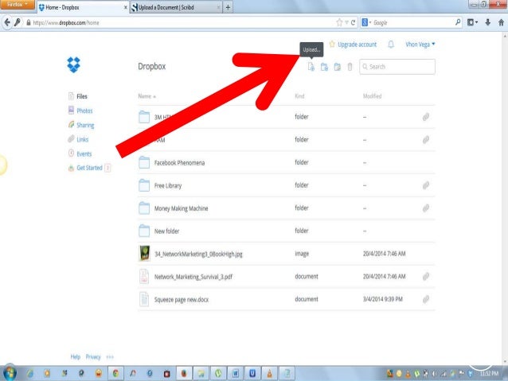The height and width of the screenshot is (381, 508).
Task: Bookmark this page with the star icon
Action: click(x=339, y=22)
